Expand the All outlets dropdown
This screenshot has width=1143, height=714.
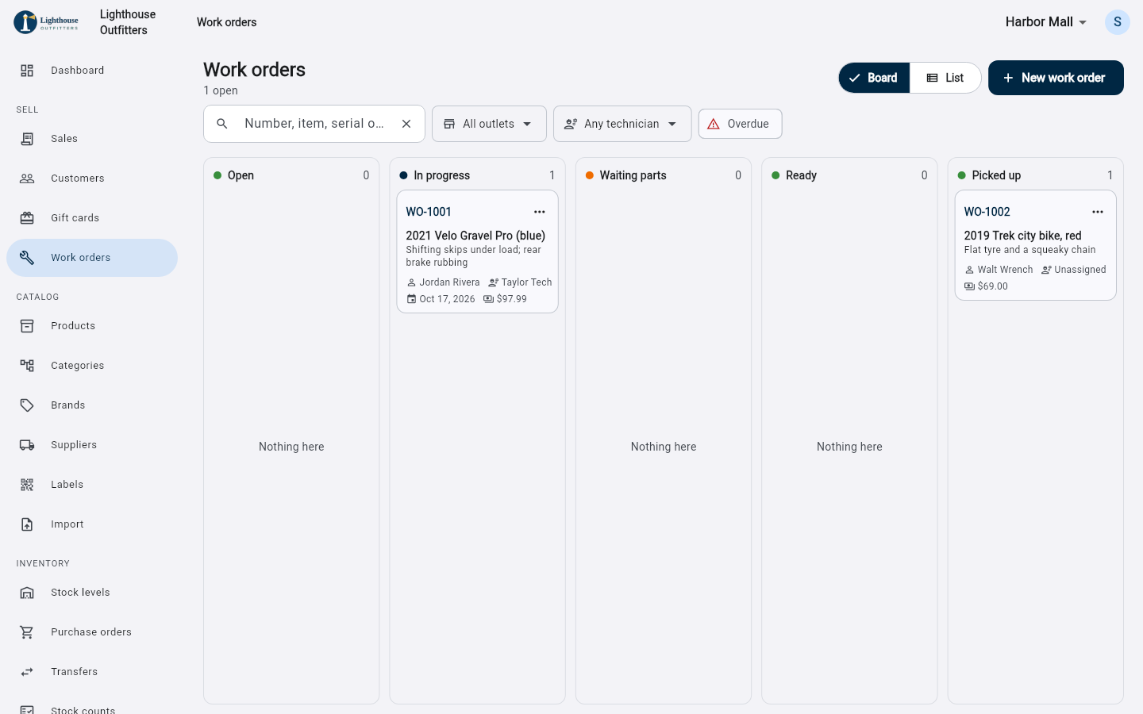pyautogui.click(x=489, y=124)
